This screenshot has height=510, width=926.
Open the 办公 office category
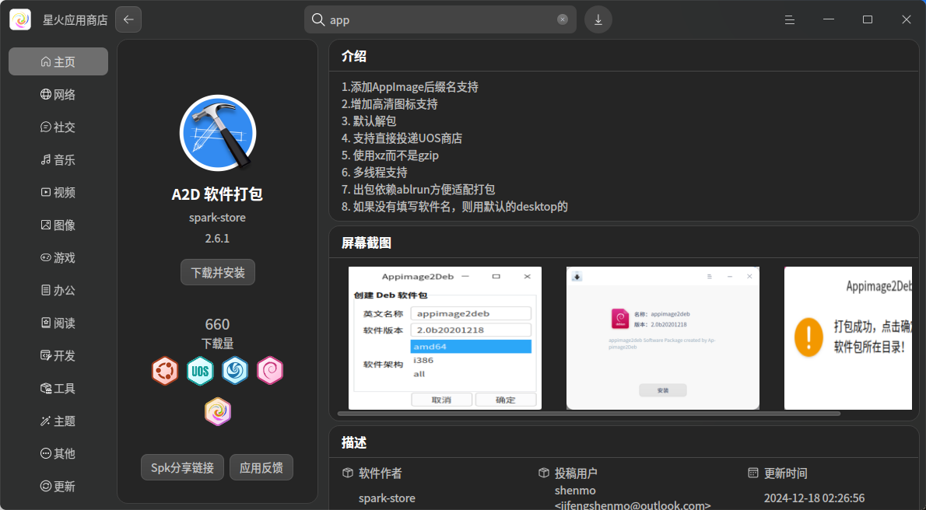tap(58, 290)
